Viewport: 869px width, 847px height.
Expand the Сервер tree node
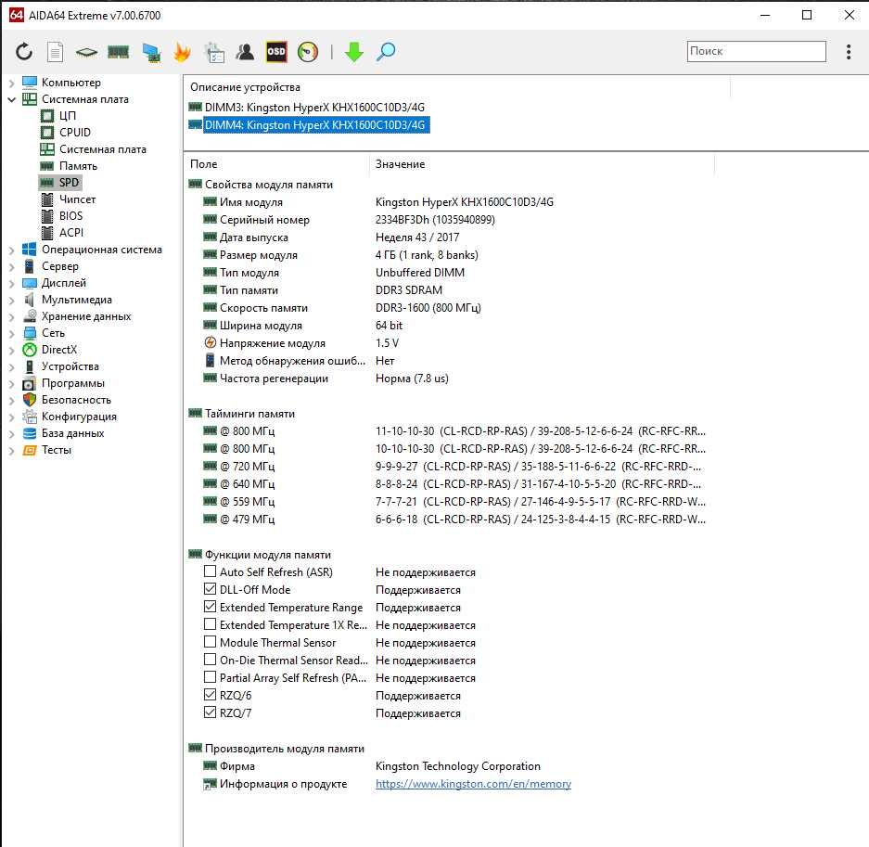click(12, 266)
